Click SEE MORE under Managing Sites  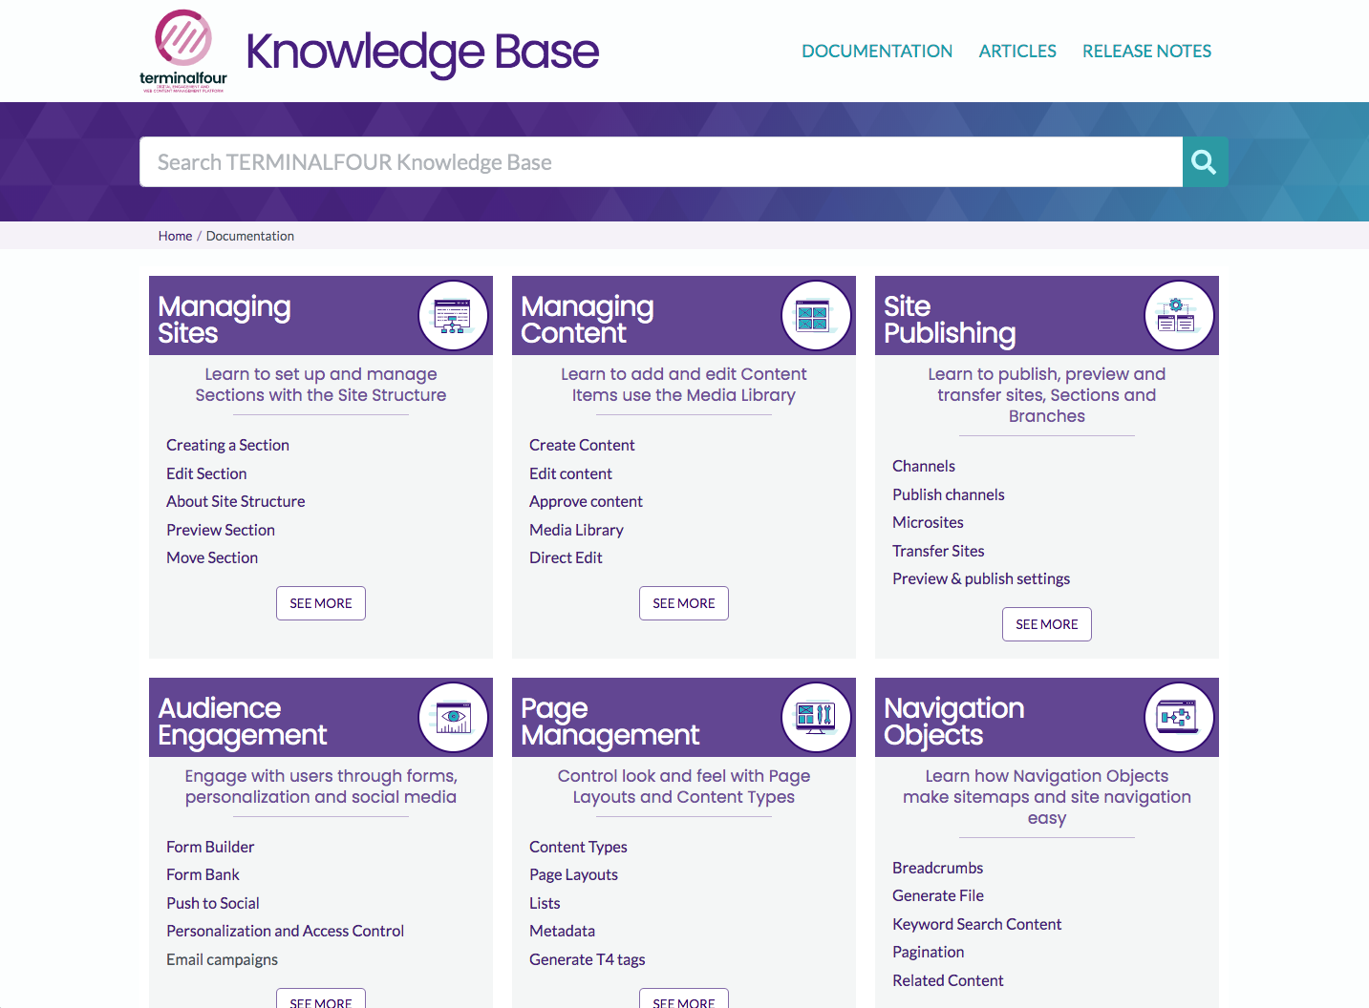[x=320, y=602]
